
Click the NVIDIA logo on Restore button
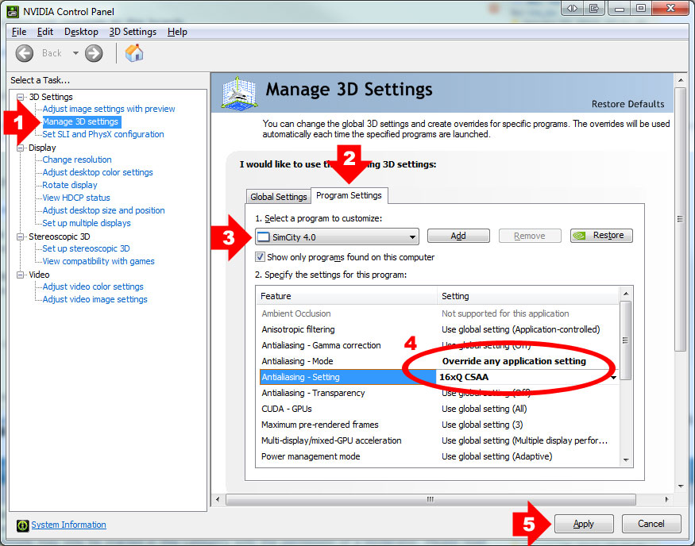(581, 236)
